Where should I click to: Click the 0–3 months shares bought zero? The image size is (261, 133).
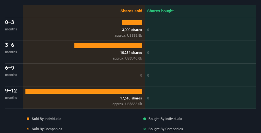coord(148,30)
